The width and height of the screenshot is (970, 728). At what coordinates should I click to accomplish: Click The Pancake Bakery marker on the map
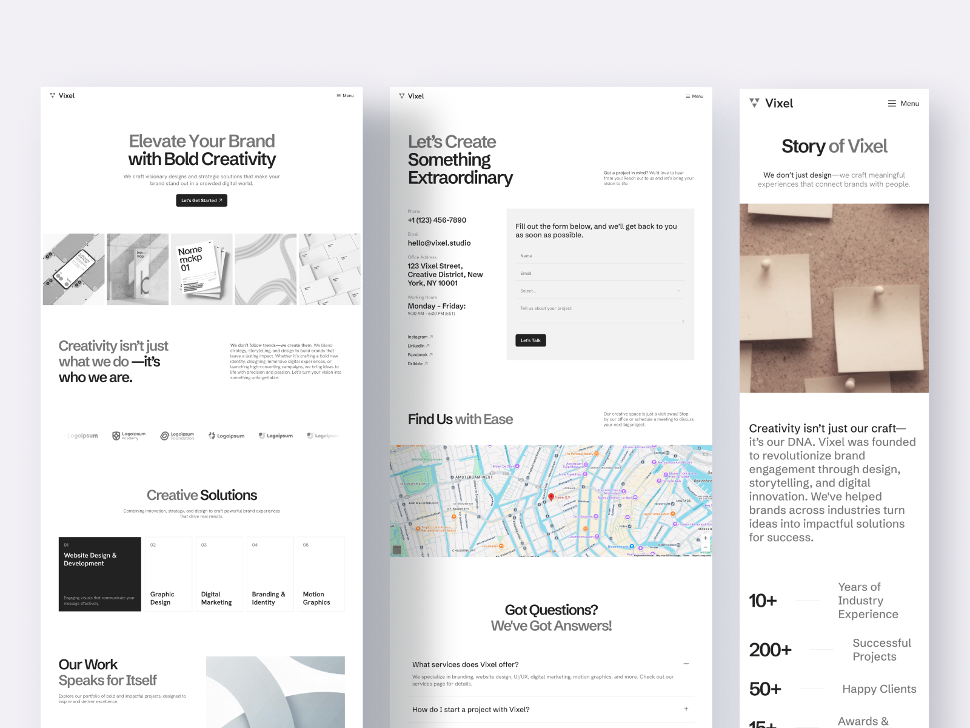tap(596, 453)
